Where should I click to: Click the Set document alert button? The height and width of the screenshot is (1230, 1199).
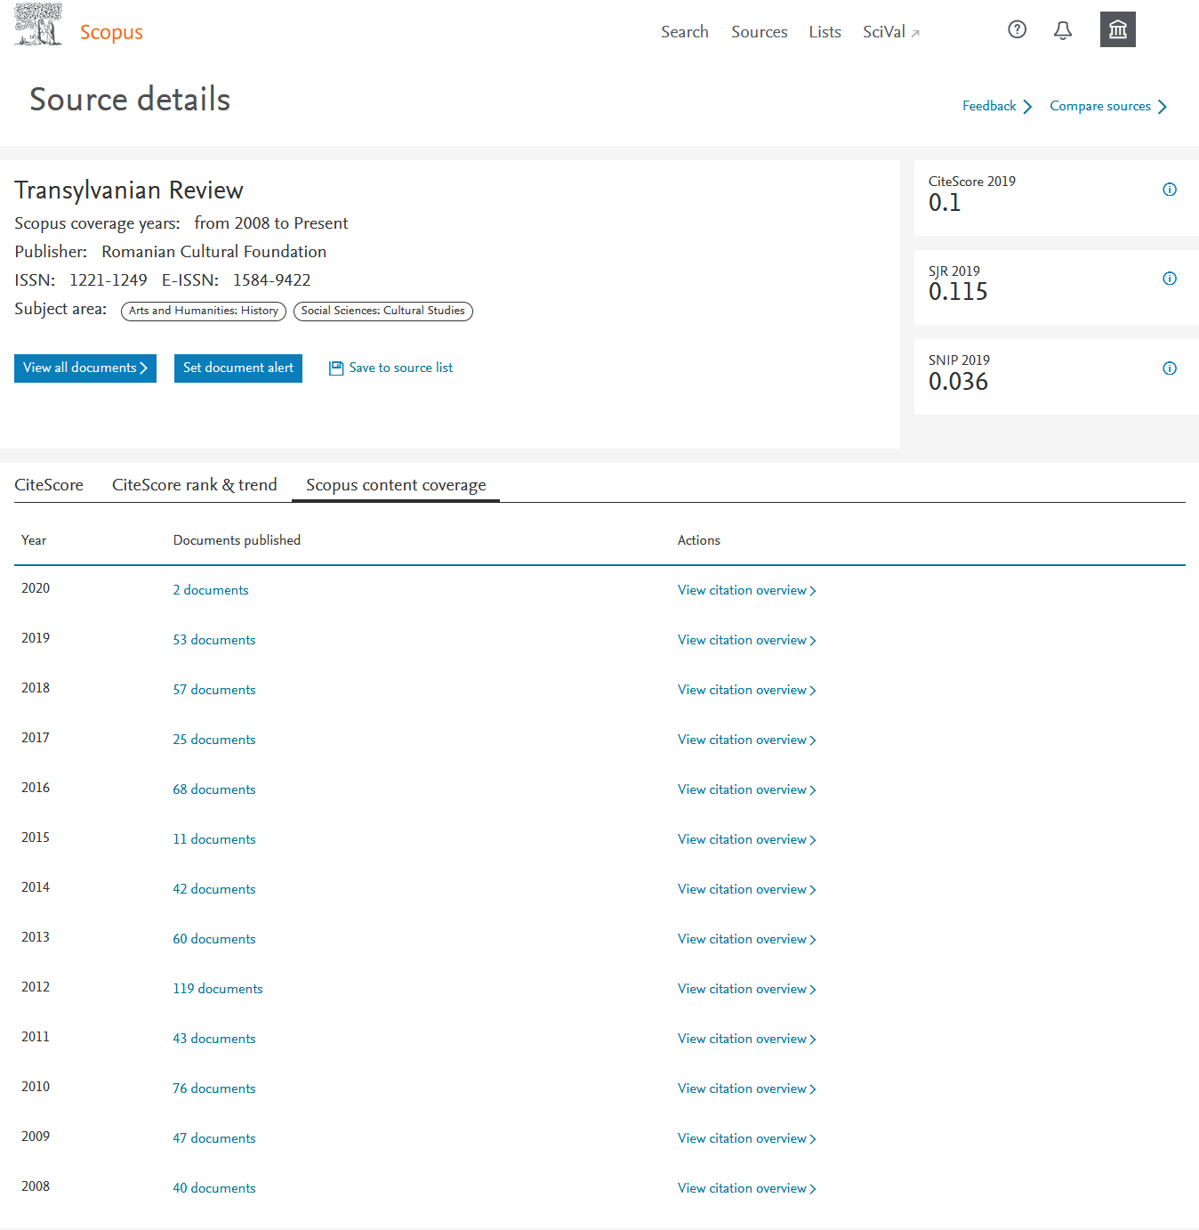coord(238,368)
